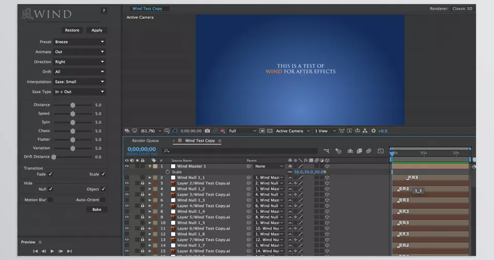Click the Bake button

[x=97, y=209]
